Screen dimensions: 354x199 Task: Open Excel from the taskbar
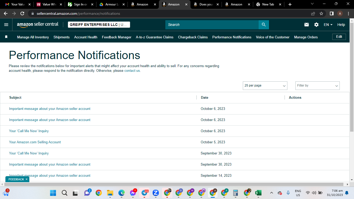pyautogui.click(x=258, y=193)
